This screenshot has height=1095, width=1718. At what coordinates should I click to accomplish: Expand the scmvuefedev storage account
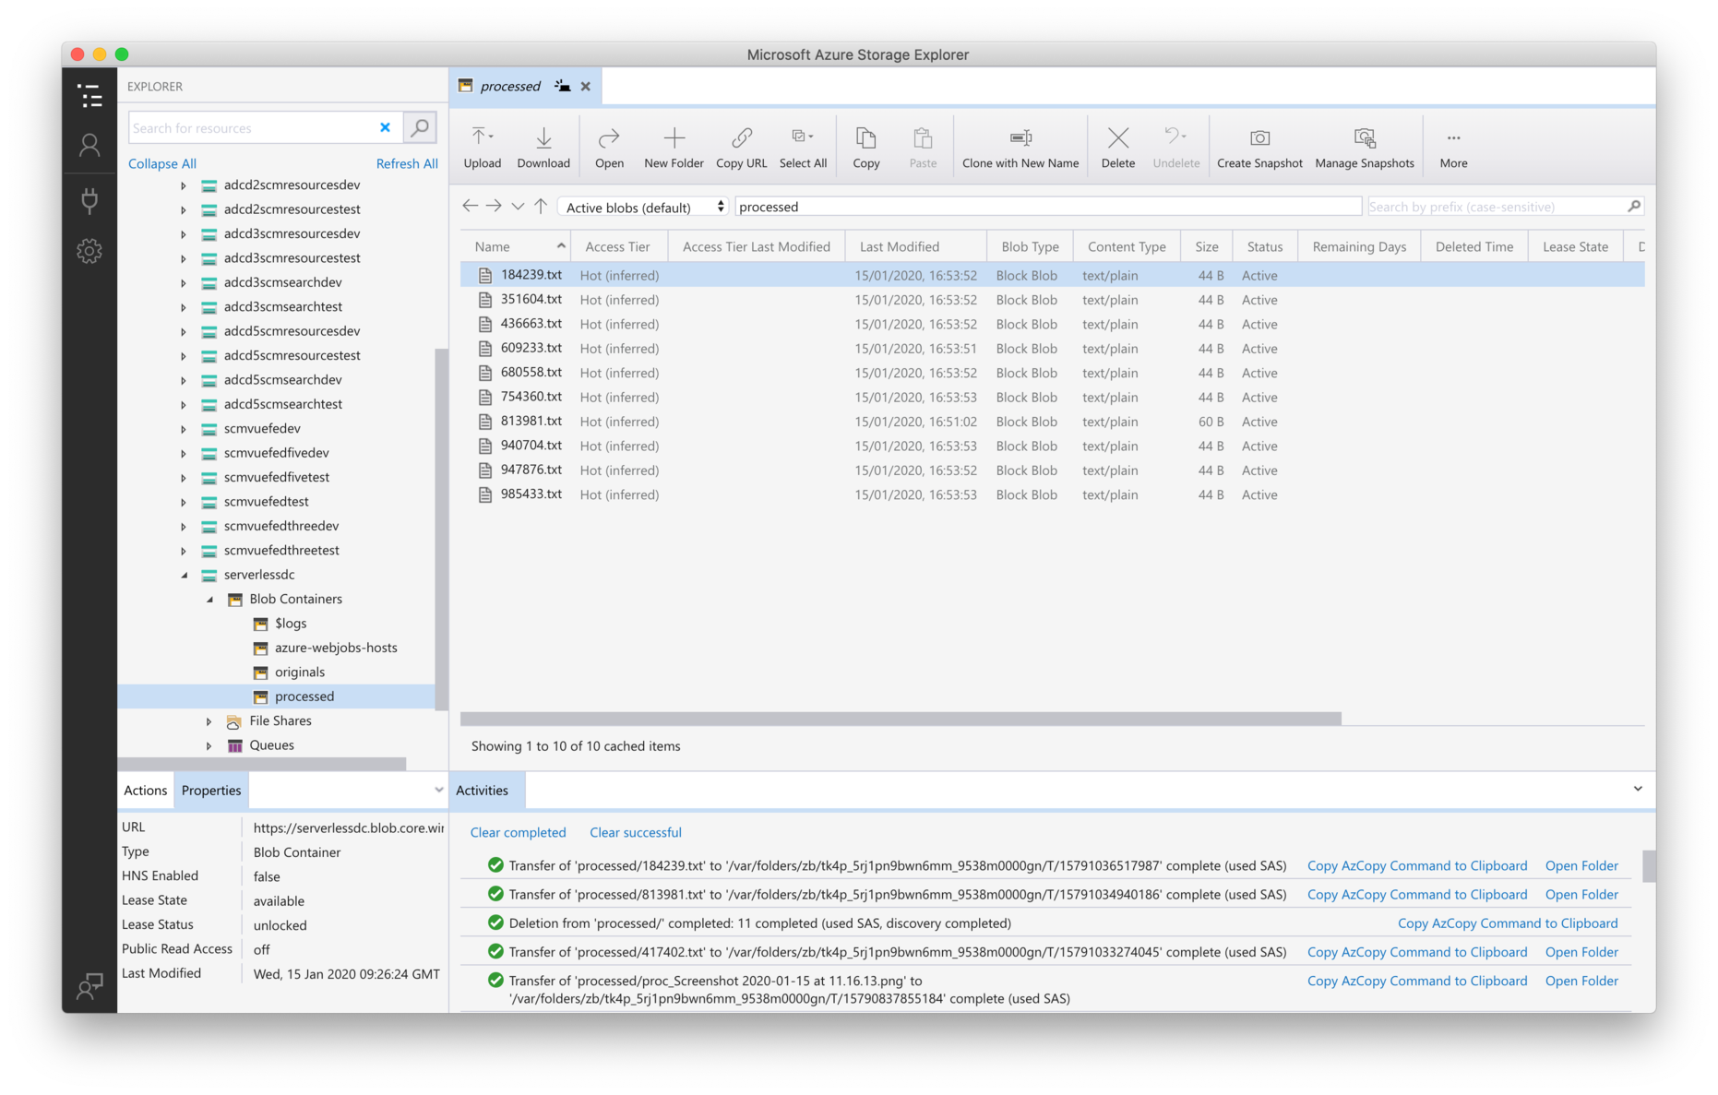183,428
